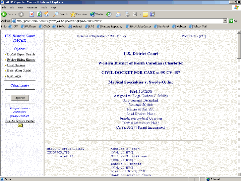Open the LRG link bar shortcut
This screenshot has width=241, height=181.
point(89,27)
